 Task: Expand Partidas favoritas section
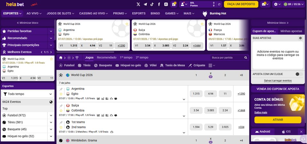coord(51,31)
